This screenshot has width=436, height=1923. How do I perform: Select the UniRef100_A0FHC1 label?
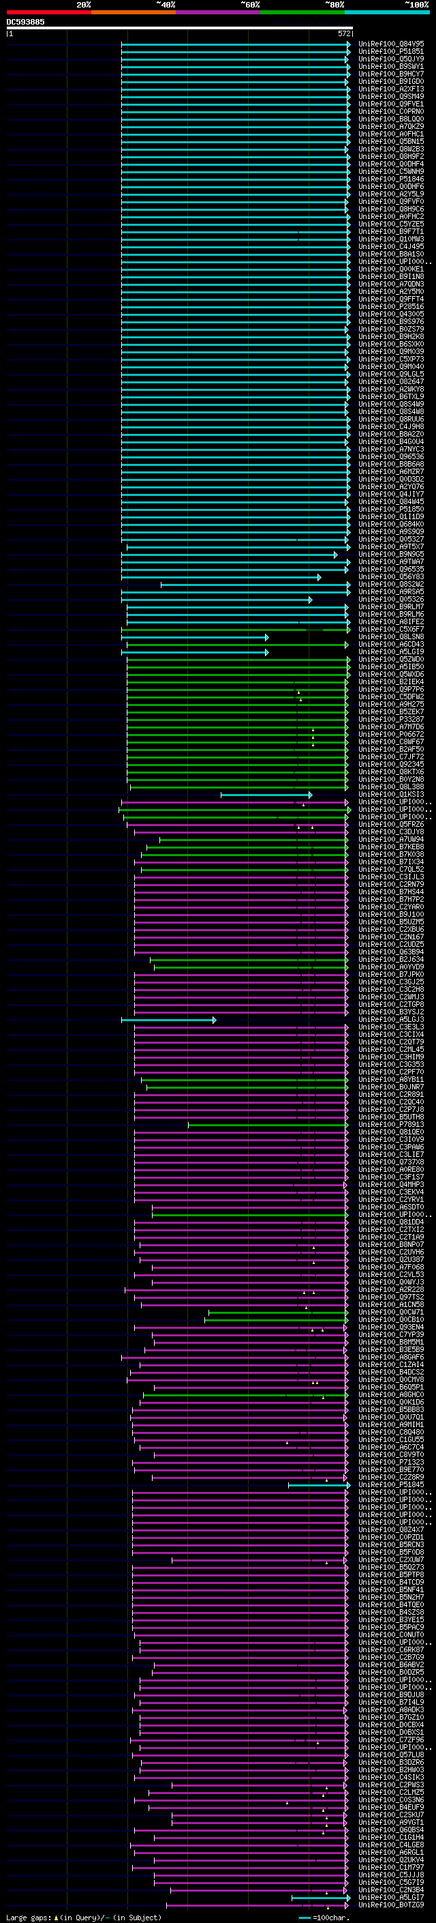pyautogui.click(x=391, y=134)
